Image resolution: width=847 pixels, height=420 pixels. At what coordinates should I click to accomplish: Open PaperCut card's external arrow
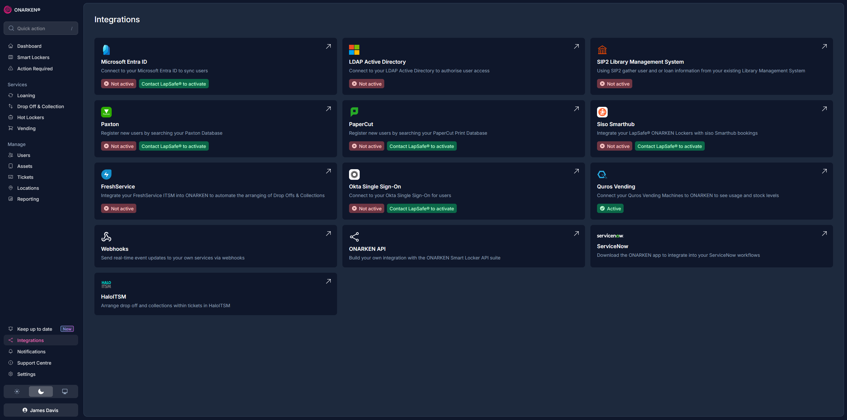tap(576, 109)
